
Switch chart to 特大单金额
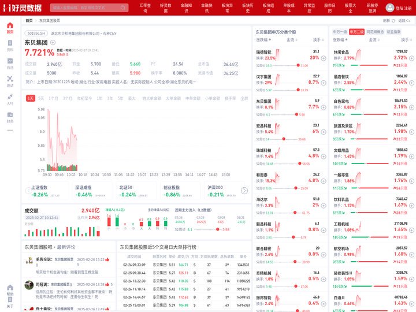coord(151,98)
